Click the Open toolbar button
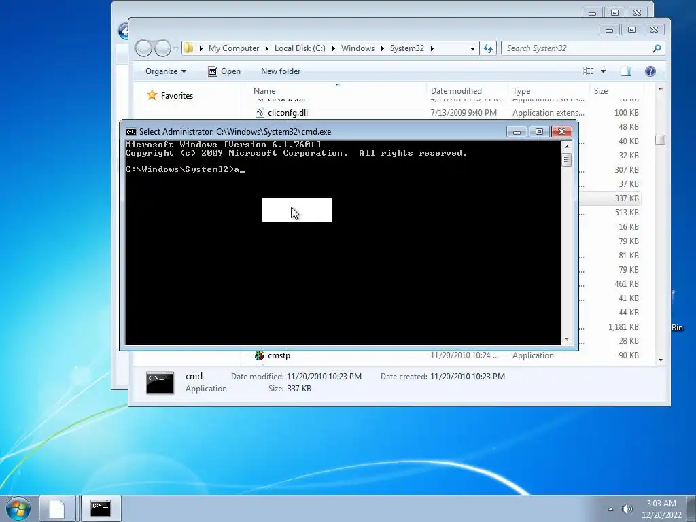696x522 pixels. 224,71
